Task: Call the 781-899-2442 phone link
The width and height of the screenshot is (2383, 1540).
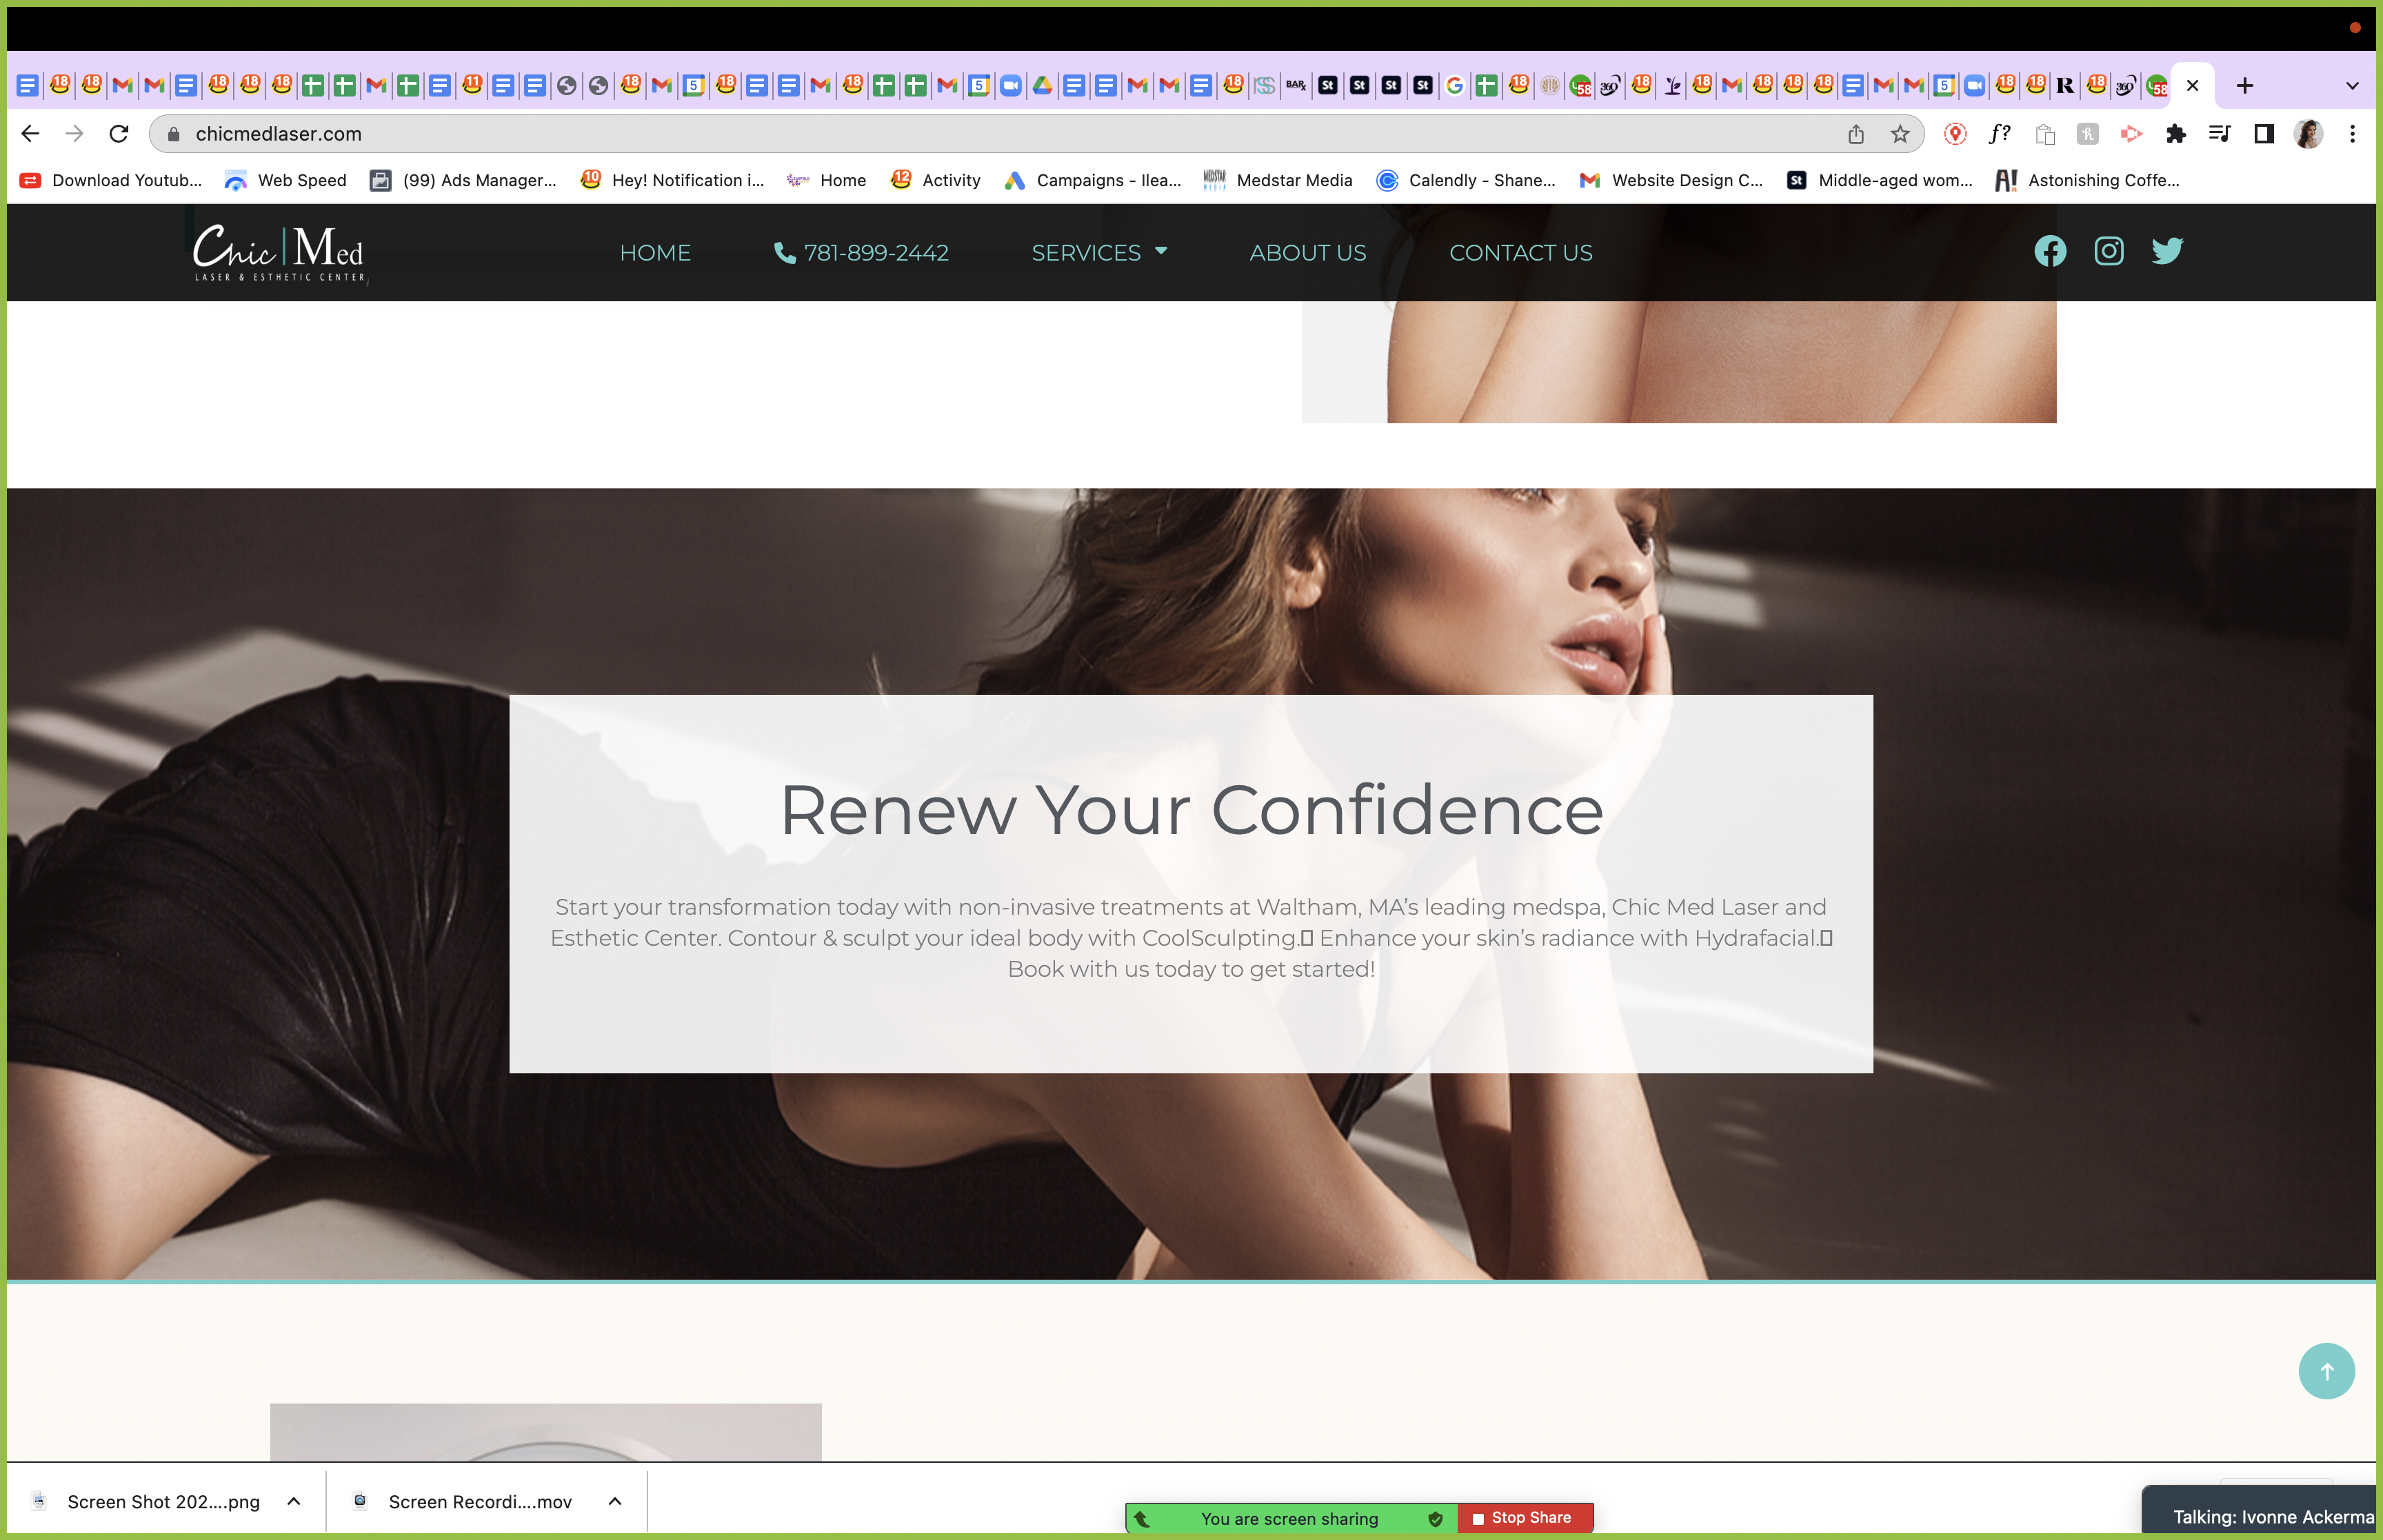Action: click(861, 253)
